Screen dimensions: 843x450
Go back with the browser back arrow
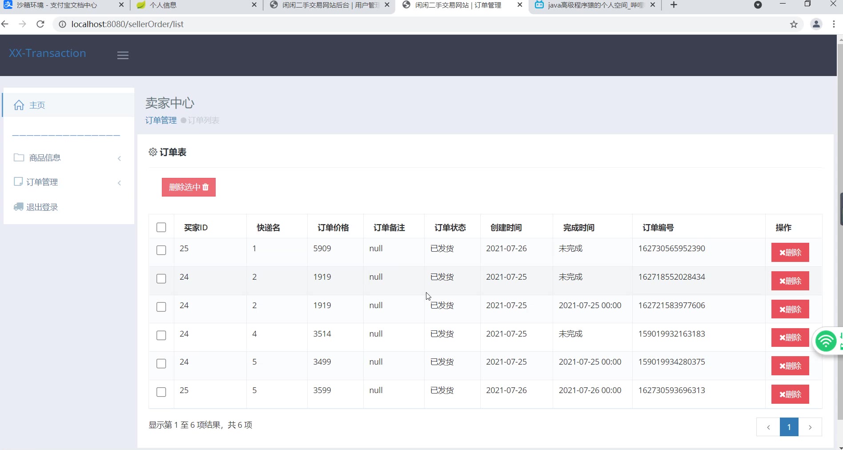click(5, 24)
